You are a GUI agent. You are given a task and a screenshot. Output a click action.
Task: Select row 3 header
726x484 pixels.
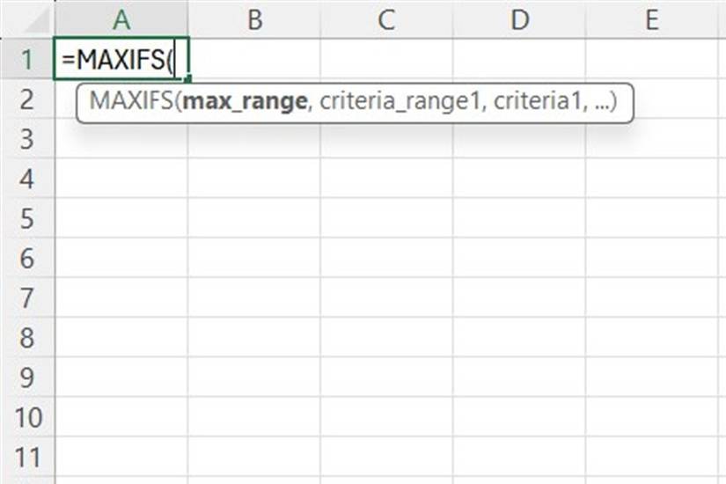(x=27, y=138)
